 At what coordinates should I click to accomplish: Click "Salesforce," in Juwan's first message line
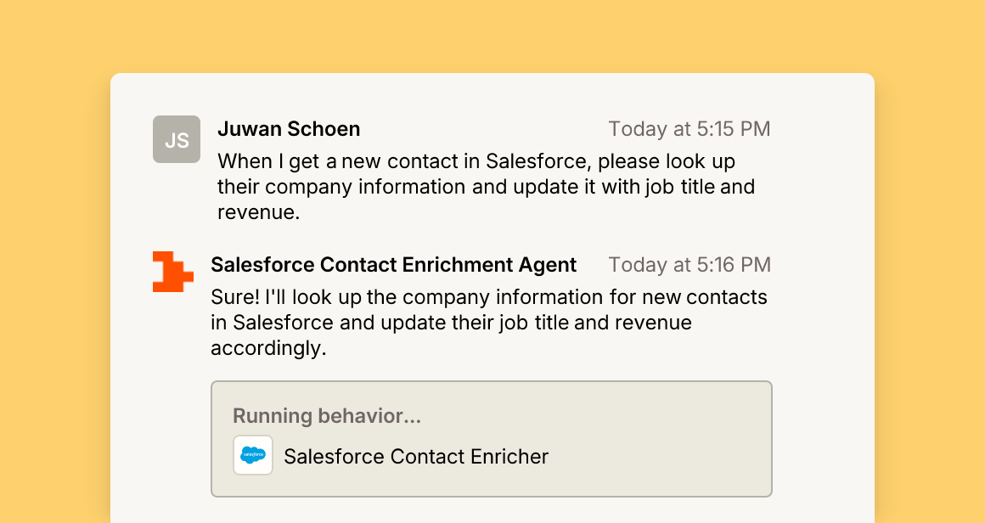539,161
